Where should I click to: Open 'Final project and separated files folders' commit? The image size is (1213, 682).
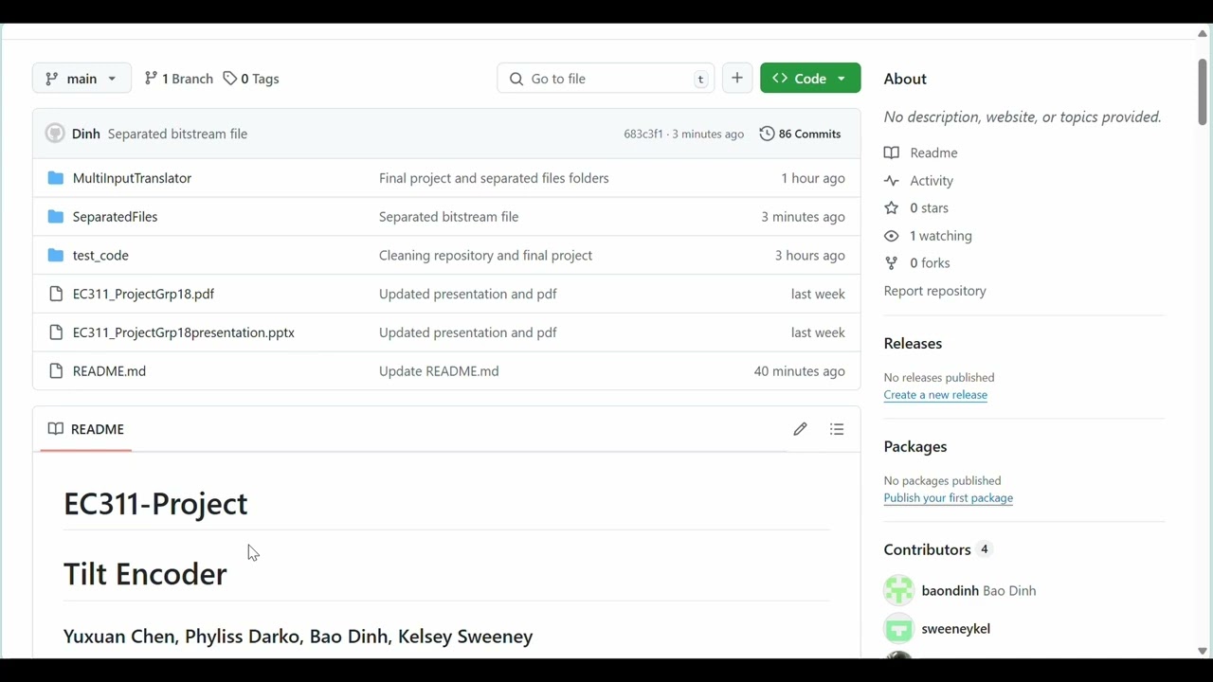tap(494, 178)
